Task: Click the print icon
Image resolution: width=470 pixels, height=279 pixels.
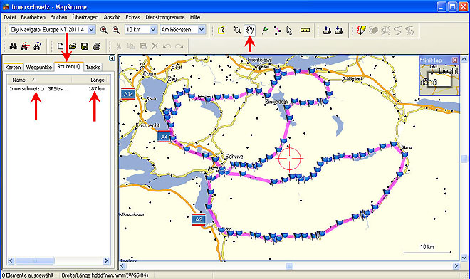Action: (x=97, y=46)
